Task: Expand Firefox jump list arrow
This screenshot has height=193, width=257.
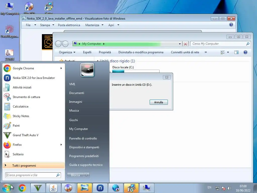Action: [61, 144]
